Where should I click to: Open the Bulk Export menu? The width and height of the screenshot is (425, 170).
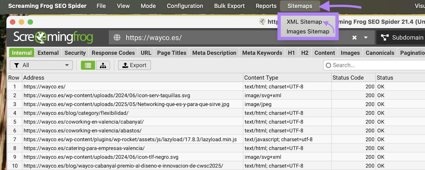click(229, 6)
